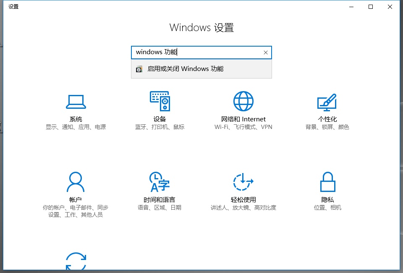Select the 启用或关闭 Windows 功能 search result
The width and height of the screenshot is (403, 273).
tap(201, 69)
